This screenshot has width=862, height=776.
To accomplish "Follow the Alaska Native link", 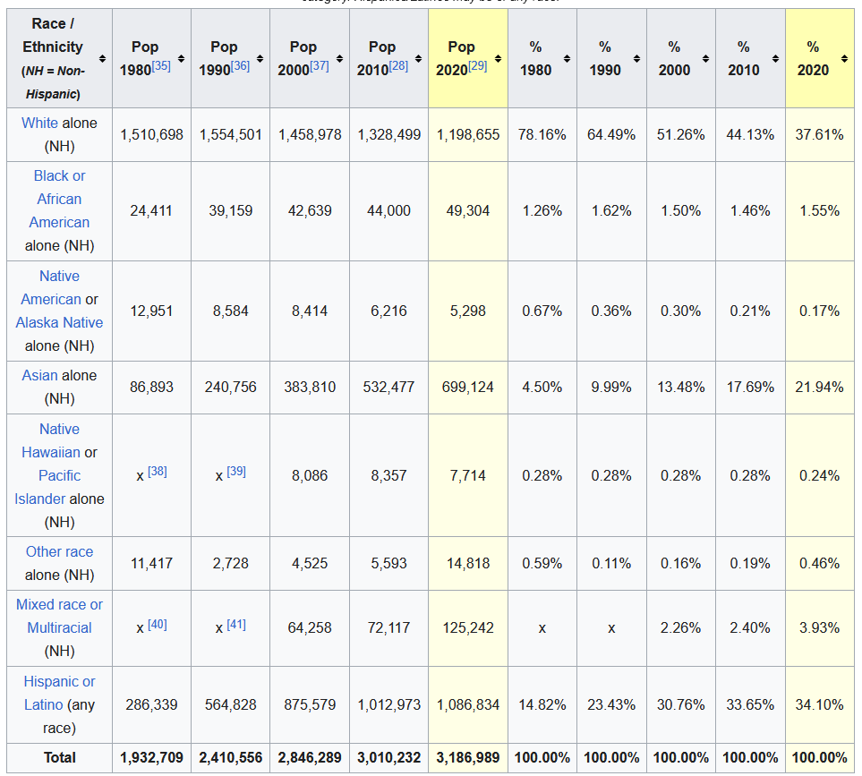I will click(x=59, y=322).
